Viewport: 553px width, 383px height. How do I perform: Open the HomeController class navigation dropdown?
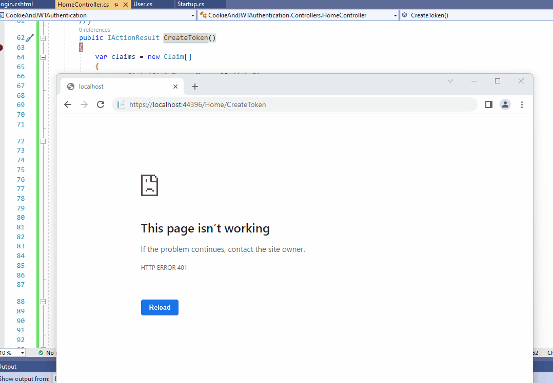(x=396, y=15)
